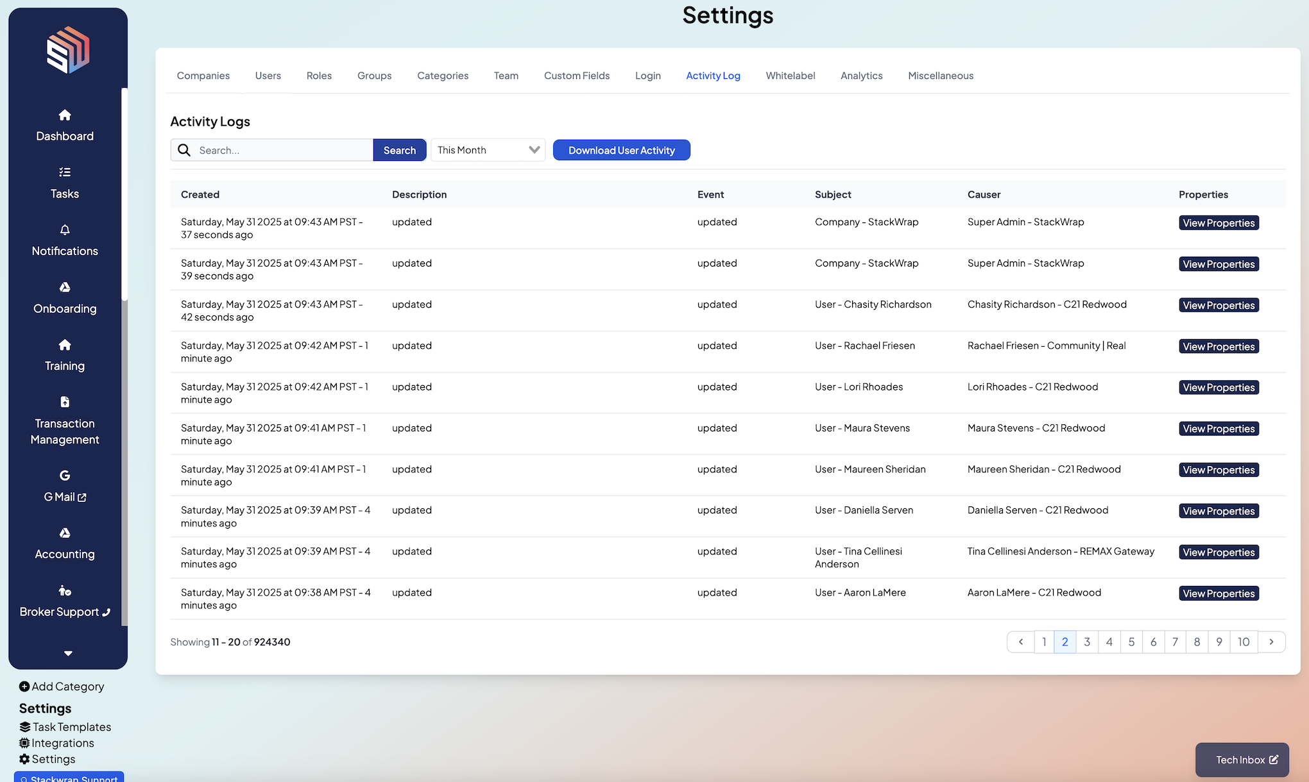The height and width of the screenshot is (782, 1309).
Task: View Properties for Lori Rhoades row
Action: [x=1219, y=387]
